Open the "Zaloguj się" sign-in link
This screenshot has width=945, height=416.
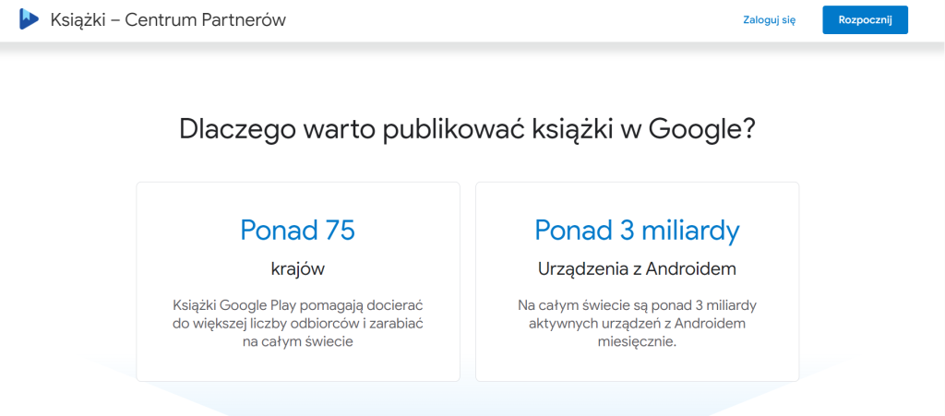(769, 20)
